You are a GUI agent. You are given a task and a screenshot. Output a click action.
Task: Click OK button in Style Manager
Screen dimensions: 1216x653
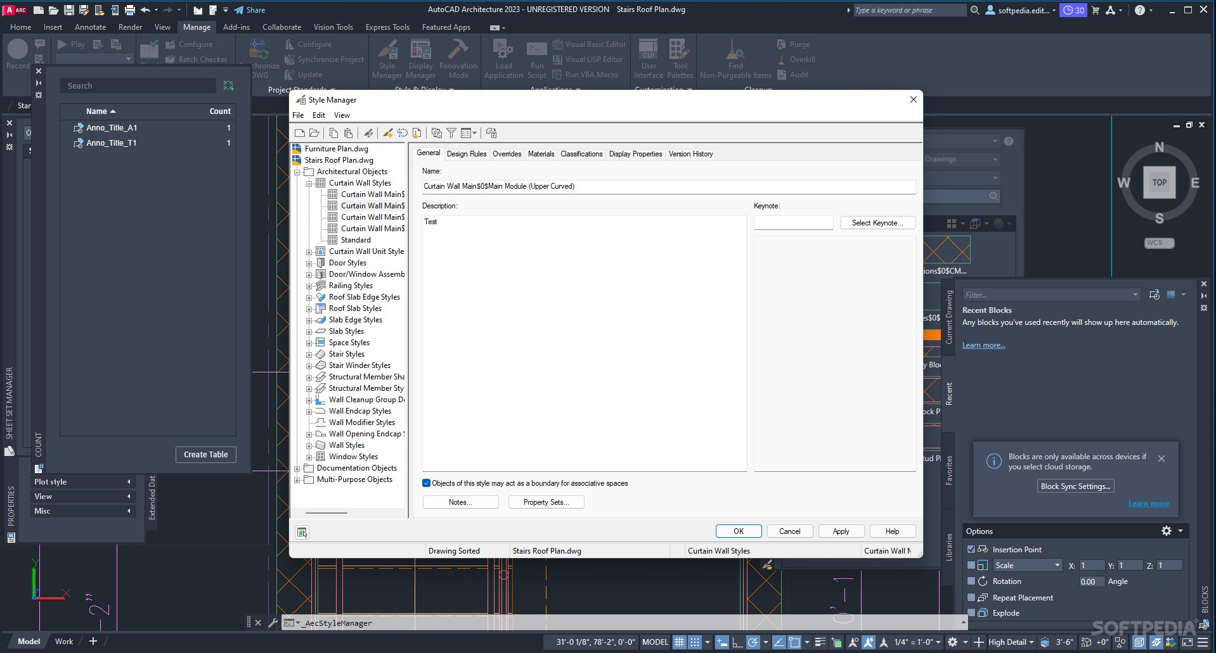[739, 531]
